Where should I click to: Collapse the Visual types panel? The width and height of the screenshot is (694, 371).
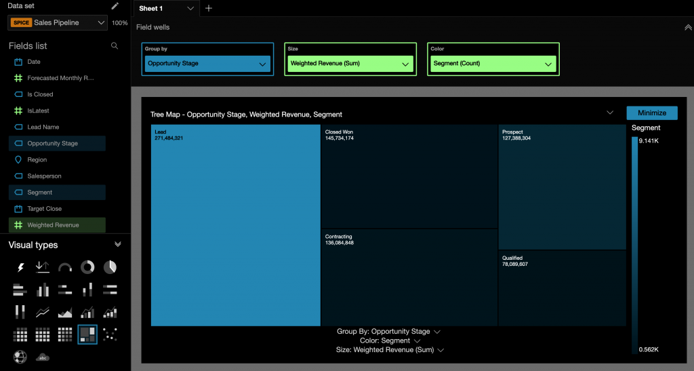118,245
